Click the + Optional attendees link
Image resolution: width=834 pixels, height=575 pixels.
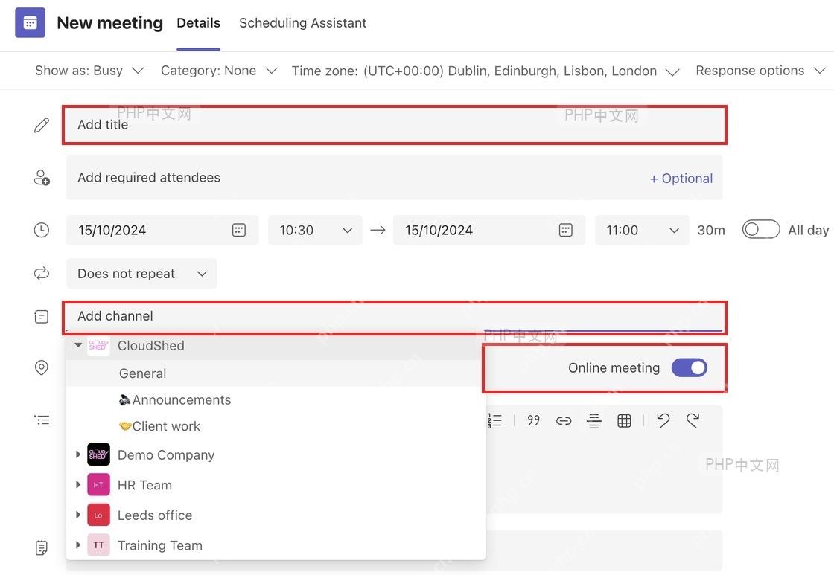click(x=681, y=179)
